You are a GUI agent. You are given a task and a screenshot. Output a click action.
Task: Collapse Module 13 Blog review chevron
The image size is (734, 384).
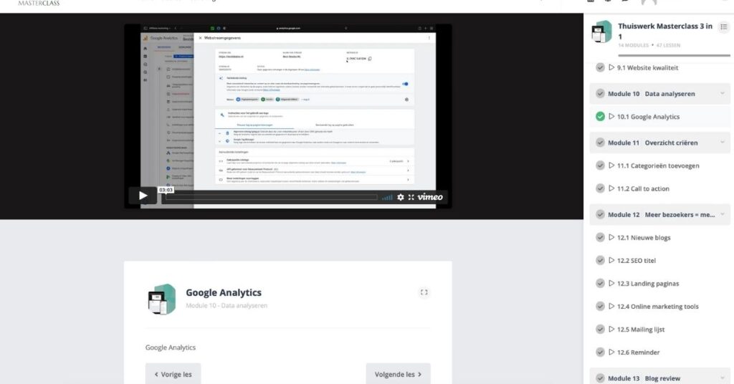click(723, 378)
